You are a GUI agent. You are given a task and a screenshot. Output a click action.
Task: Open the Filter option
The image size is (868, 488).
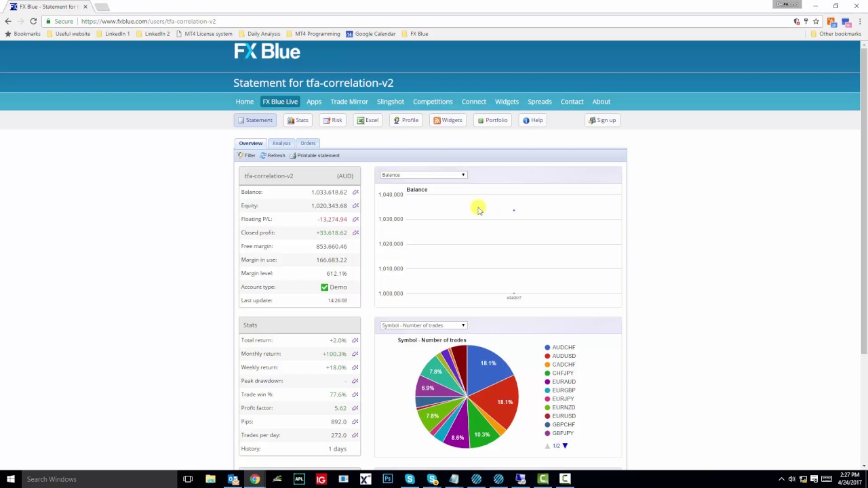click(x=246, y=155)
